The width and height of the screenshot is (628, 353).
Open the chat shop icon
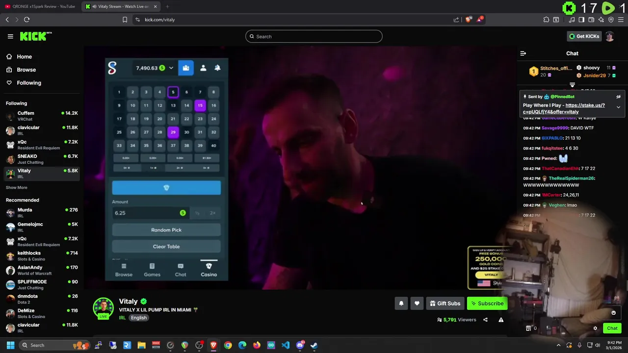528,328
